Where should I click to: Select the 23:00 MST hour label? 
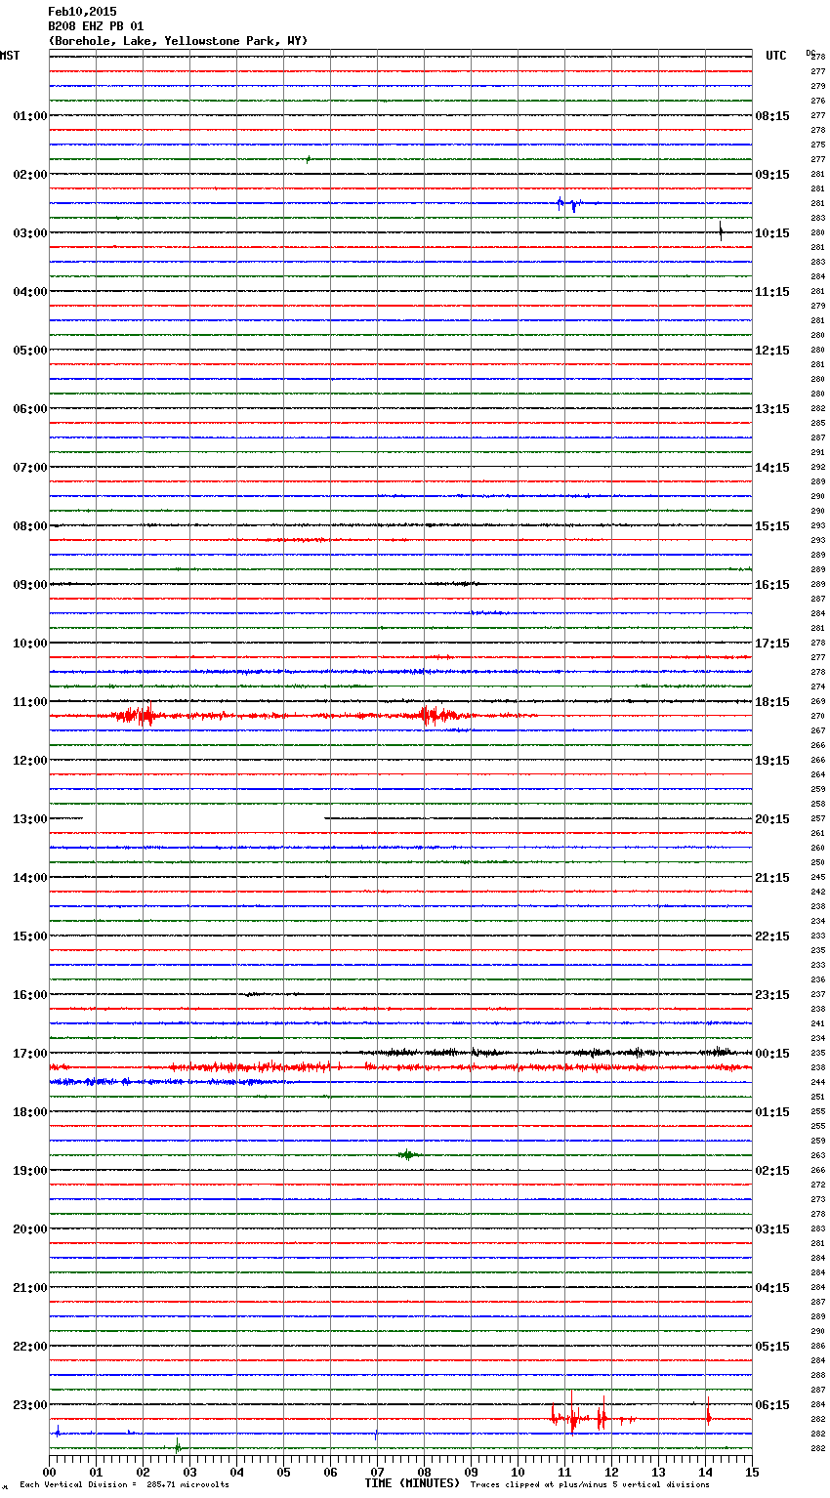click(29, 1404)
